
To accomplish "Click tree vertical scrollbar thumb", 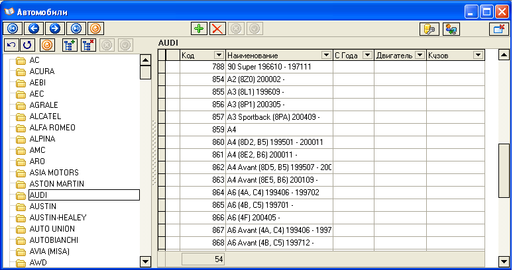I will [145, 73].
